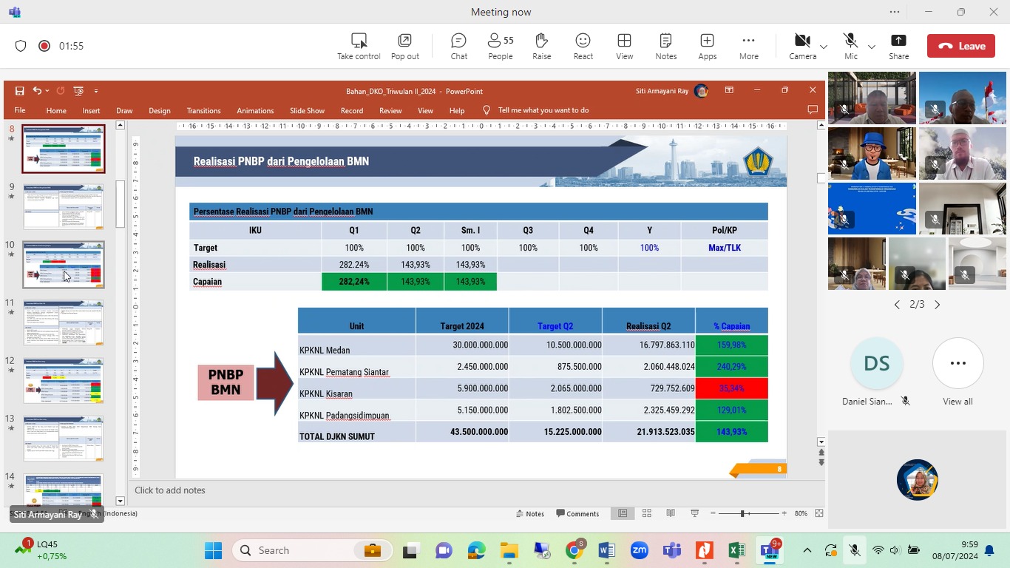1010x568 pixels.
Task: Change the meeting View layout
Action: [x=624, y=46]
